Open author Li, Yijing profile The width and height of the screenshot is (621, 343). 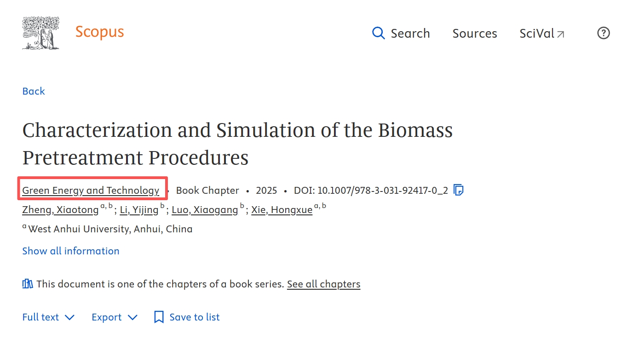point(139,210)
